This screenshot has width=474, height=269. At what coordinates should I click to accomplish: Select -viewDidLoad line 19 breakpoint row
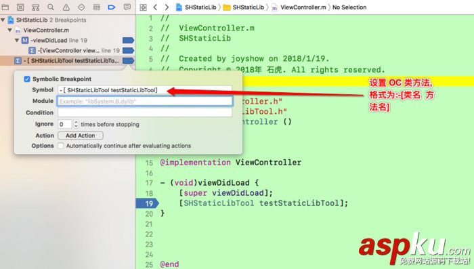[67, 40]
